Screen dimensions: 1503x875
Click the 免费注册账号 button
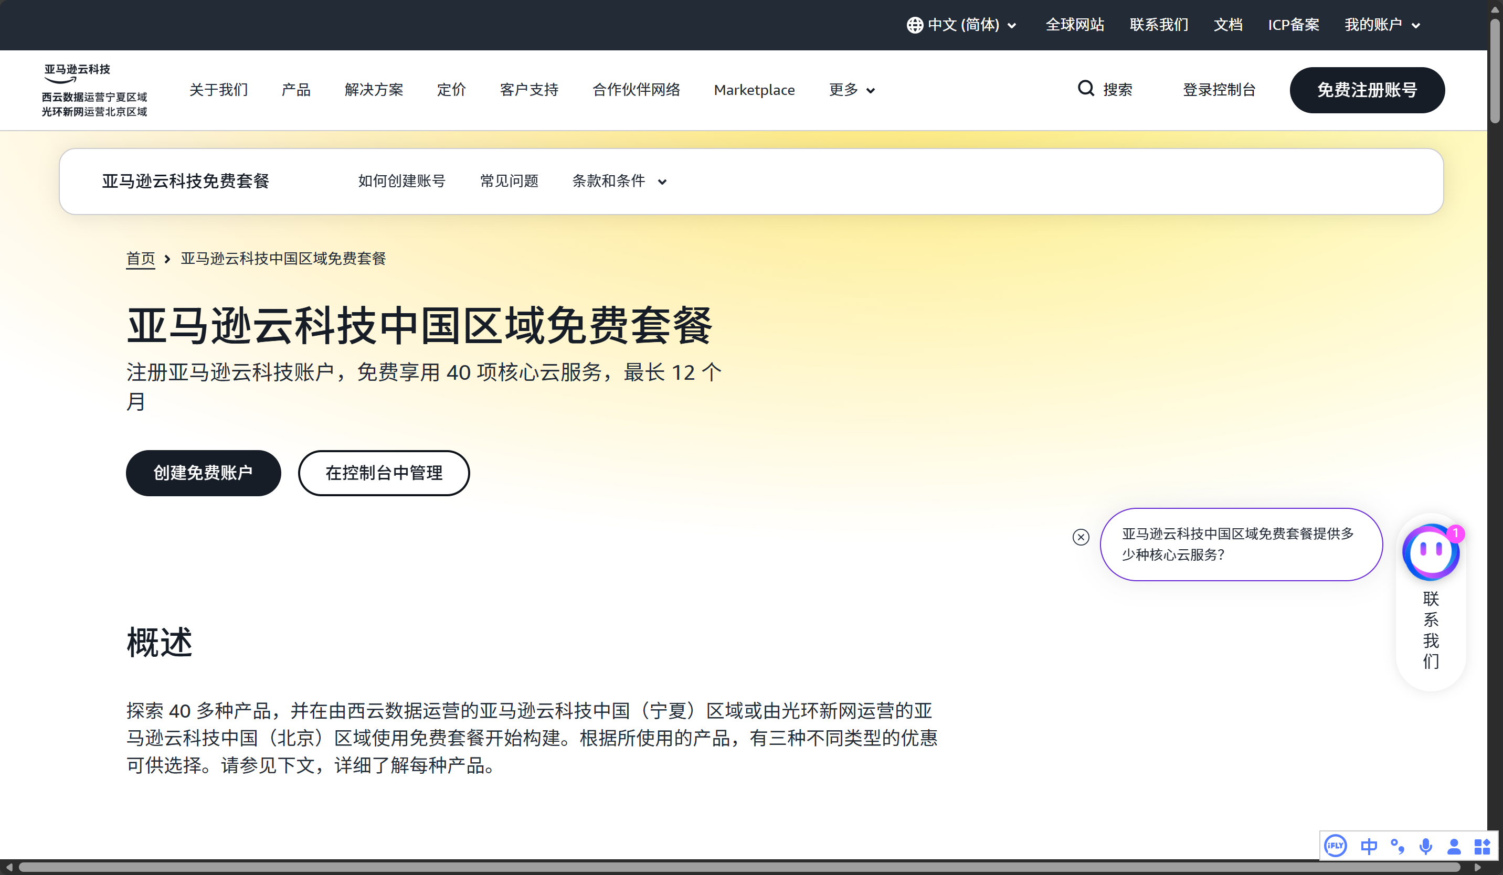(x=1367, y=90)
